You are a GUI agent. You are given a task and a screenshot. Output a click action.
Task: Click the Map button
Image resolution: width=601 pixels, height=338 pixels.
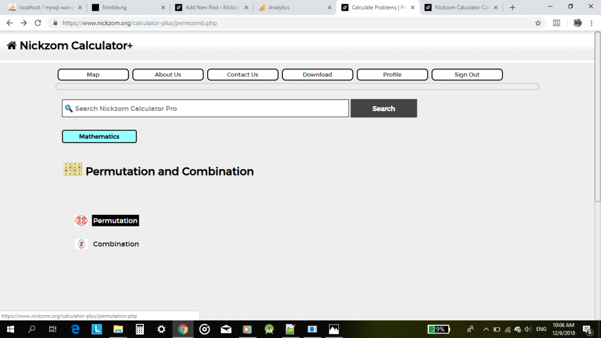(x=93, y=75)
